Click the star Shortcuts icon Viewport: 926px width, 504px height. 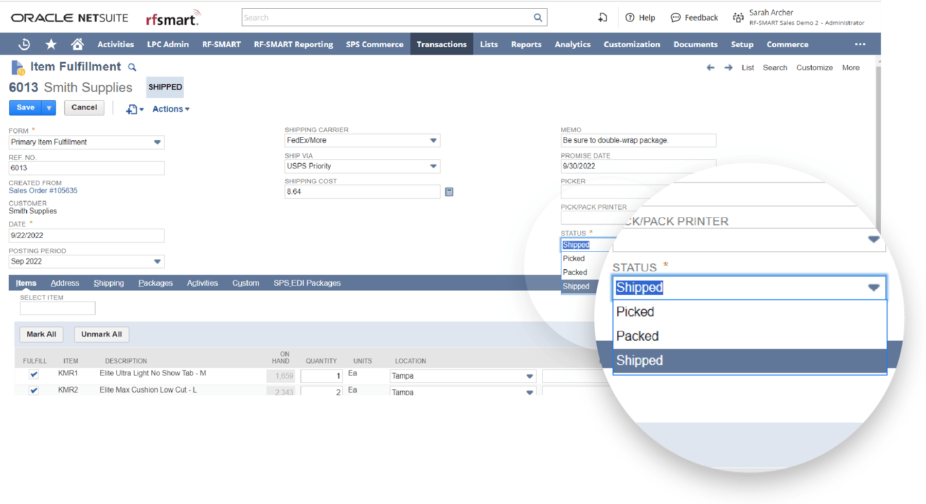50,44
